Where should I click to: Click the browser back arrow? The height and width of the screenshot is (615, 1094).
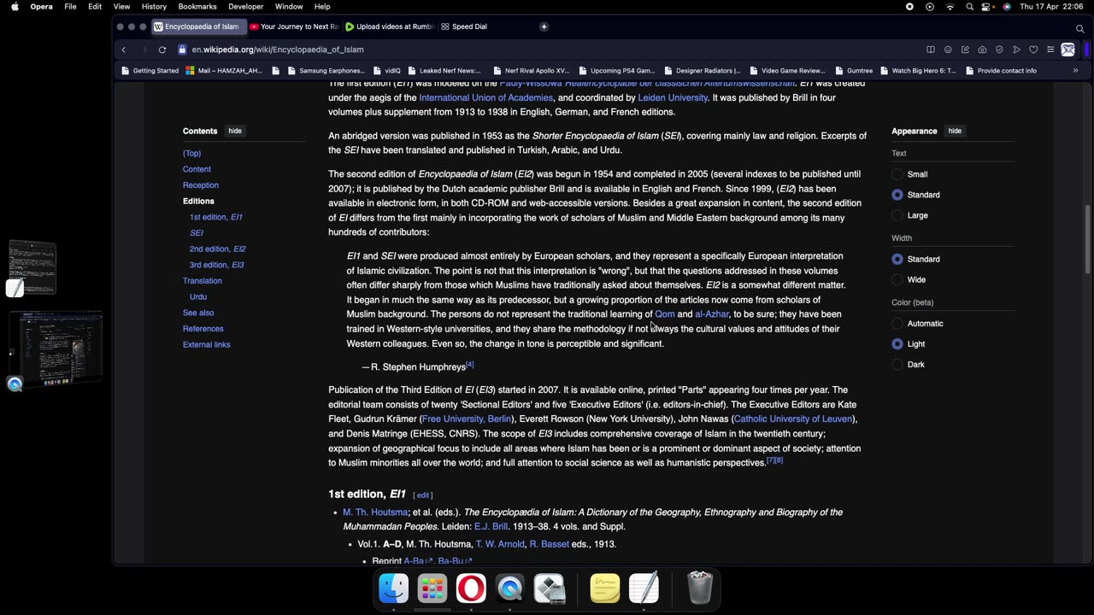(123, 50)
